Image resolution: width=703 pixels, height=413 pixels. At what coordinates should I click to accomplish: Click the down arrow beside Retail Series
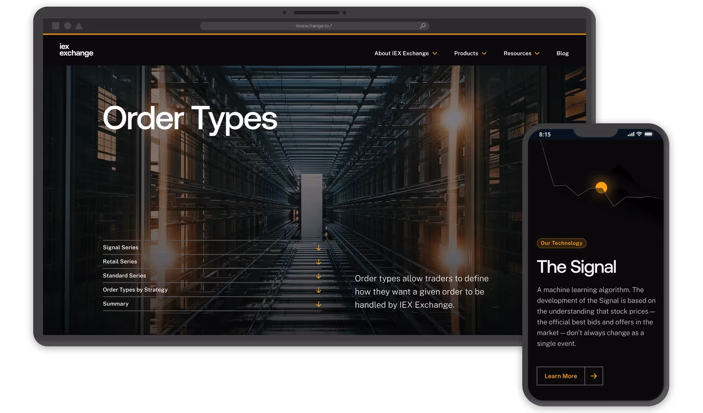(318, 262)
